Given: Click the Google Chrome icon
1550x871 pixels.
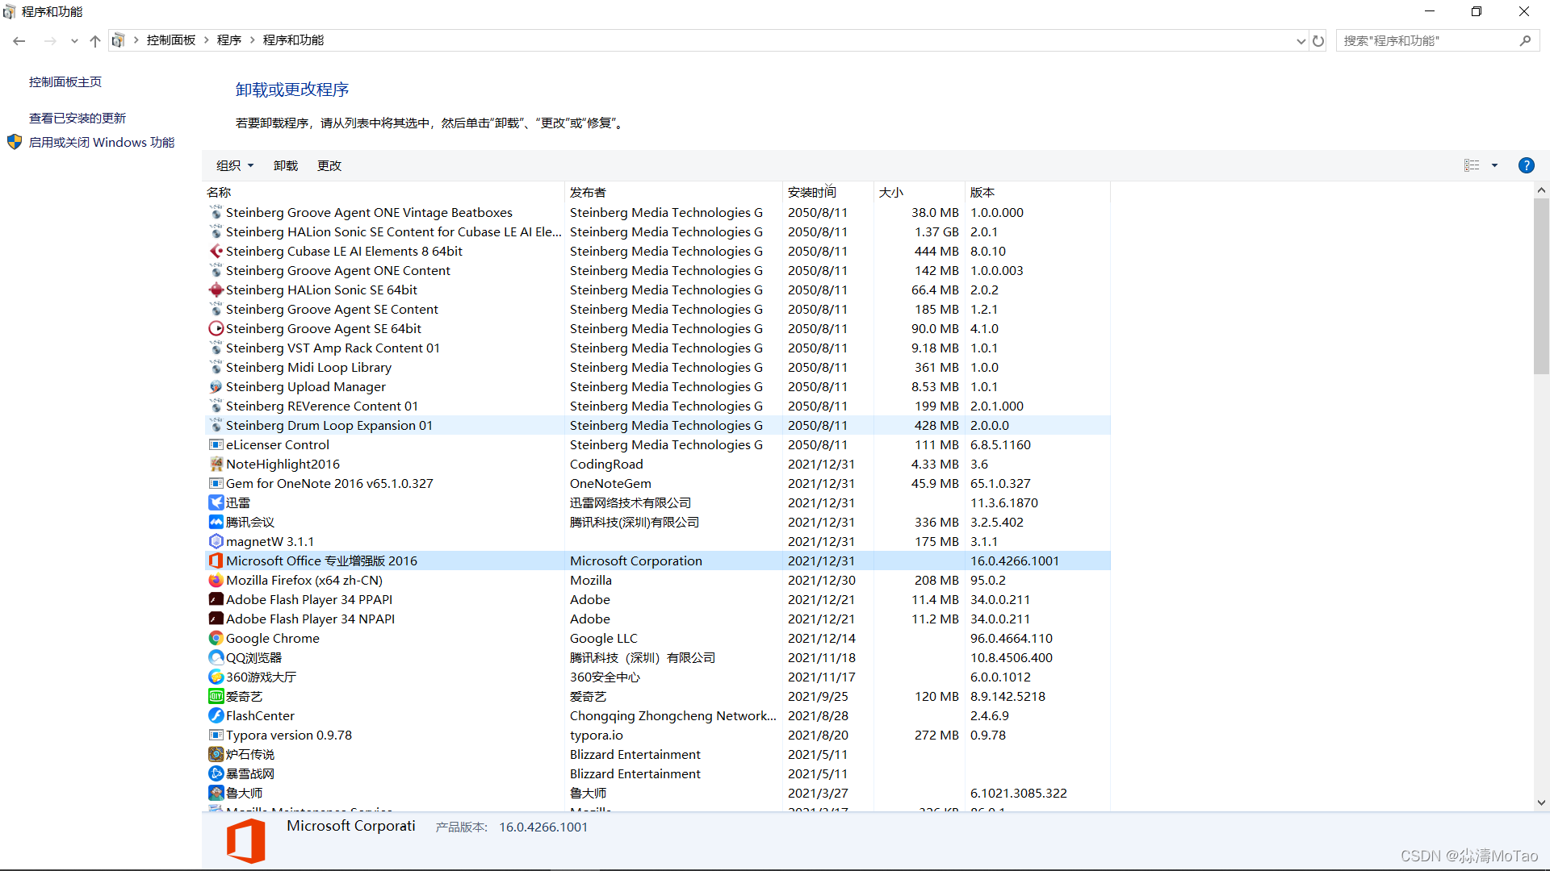Looking at the screenshot, I should 216,638.
